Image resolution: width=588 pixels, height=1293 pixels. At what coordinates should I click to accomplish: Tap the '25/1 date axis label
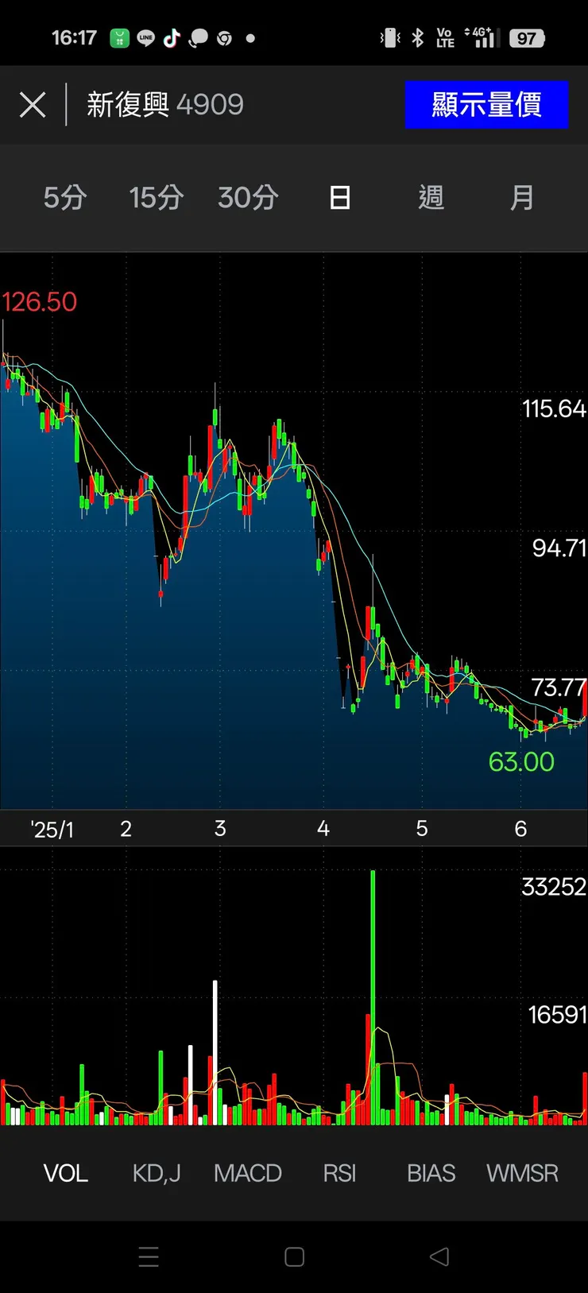click(52, 830)
